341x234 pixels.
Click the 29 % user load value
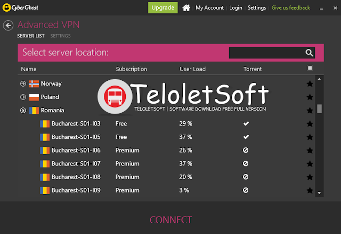click(185, 123)
